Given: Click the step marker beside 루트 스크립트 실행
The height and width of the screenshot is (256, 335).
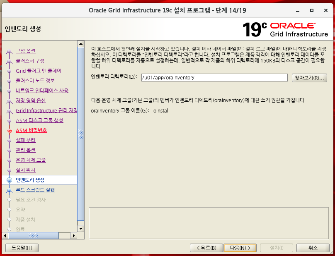Looking at the screenshot, I should click(x=9, y=190).
